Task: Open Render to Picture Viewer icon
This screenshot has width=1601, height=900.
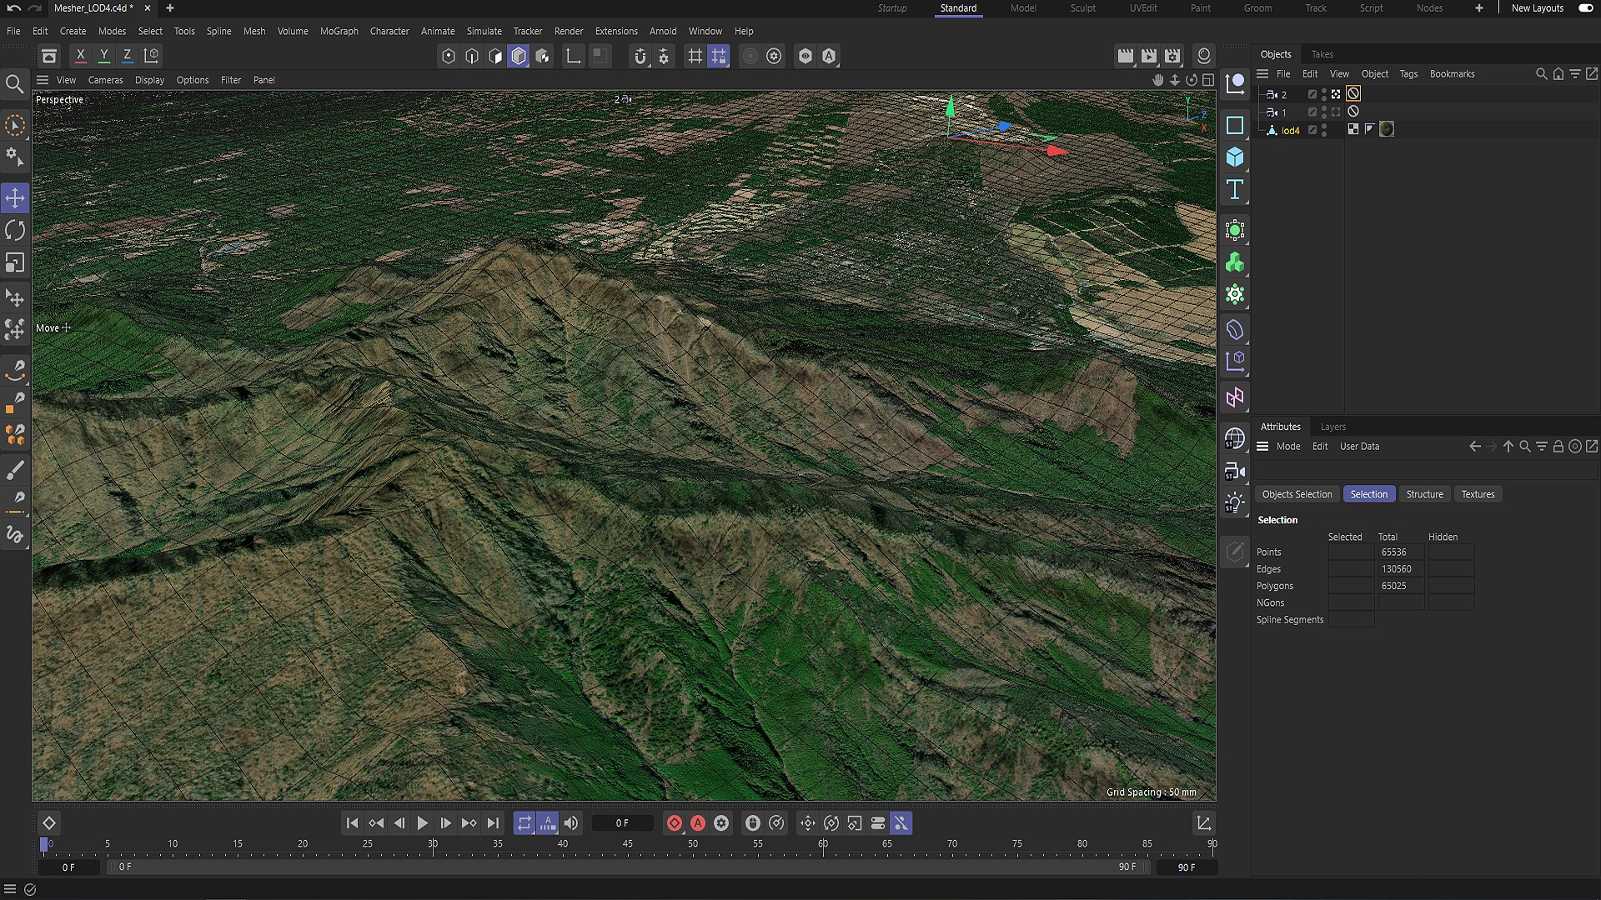Action: tap(1149, 56)
